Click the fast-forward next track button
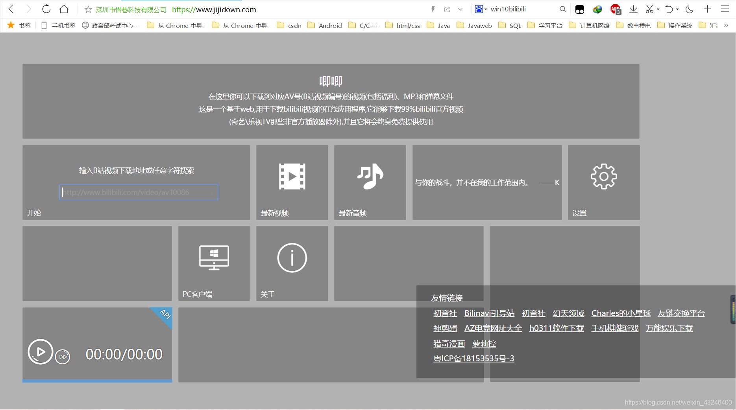The image size is (736, 410). tap(63, 357)
